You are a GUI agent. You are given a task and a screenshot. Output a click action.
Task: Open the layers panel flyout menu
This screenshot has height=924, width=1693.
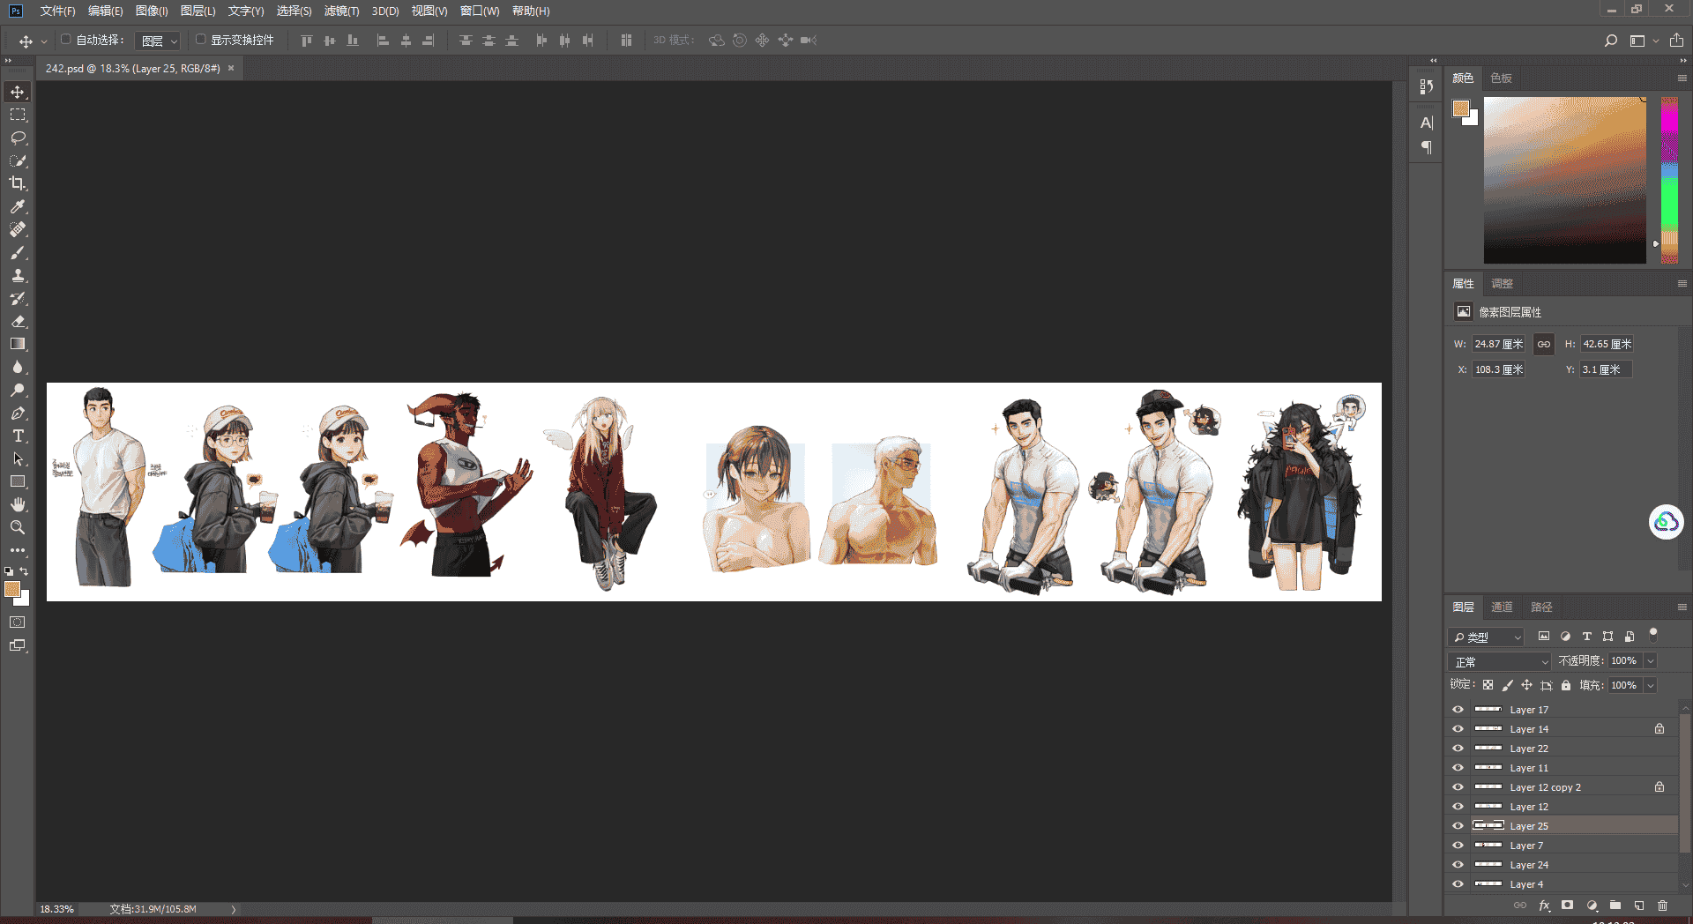[1682, 607]
